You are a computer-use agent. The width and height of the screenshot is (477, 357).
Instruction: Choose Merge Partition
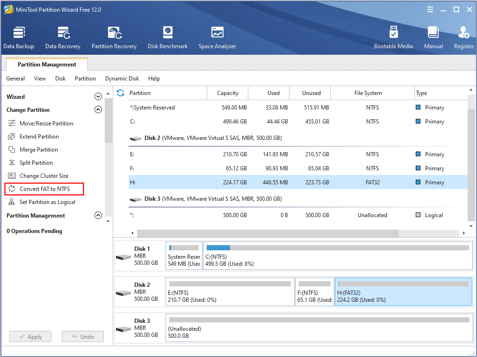[x=33, y=149]
